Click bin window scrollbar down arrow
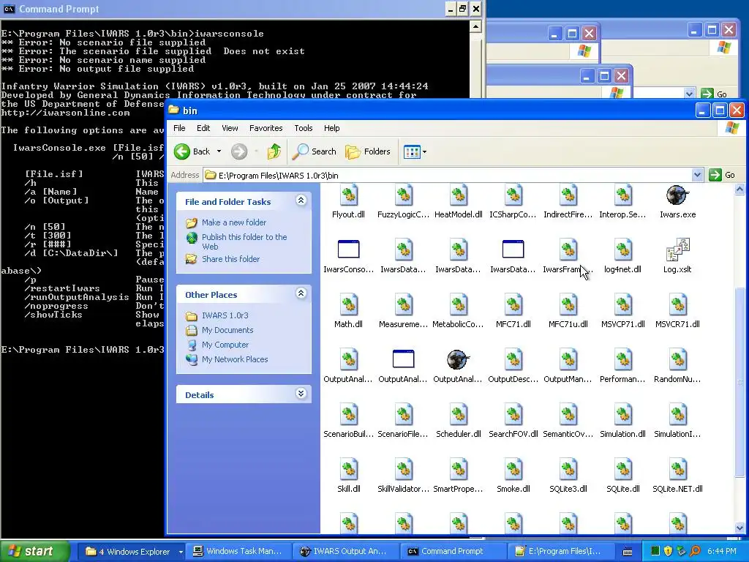749x562 pixels. click(739, 528)
